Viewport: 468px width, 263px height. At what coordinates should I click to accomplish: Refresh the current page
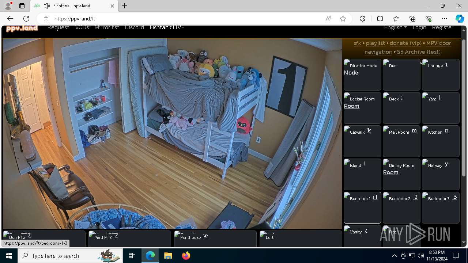[26, 19]
